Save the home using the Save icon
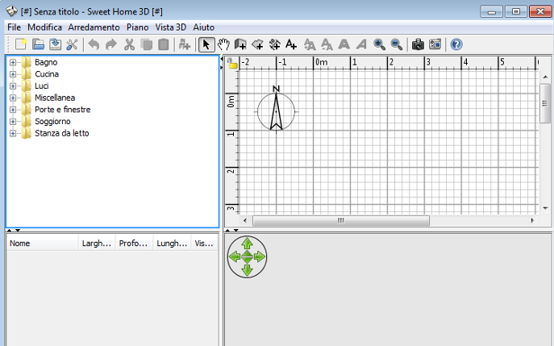Image resolution: width=554 pixels, height=346 pixels. pyautogui.click(x=55, y=44)
